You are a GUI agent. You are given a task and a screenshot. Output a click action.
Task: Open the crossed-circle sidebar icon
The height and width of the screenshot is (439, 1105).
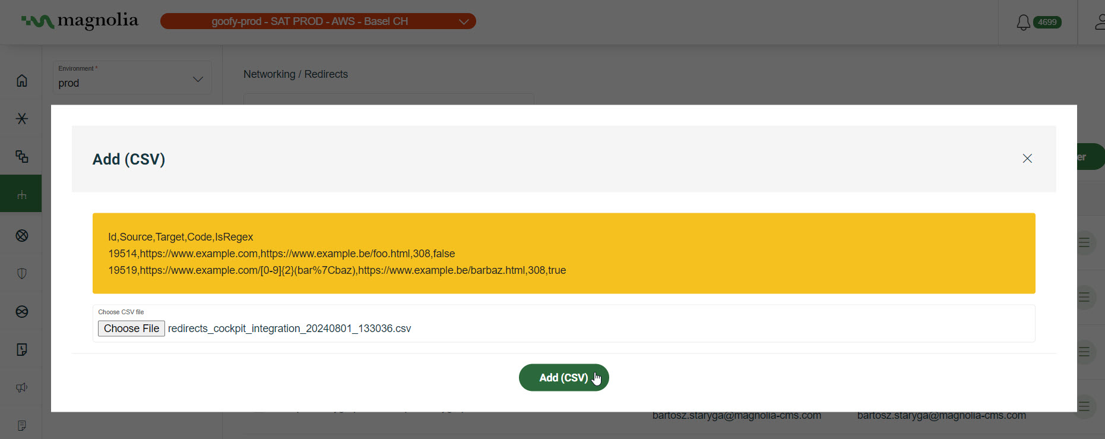pyautogui.click(x=22, y=236)
